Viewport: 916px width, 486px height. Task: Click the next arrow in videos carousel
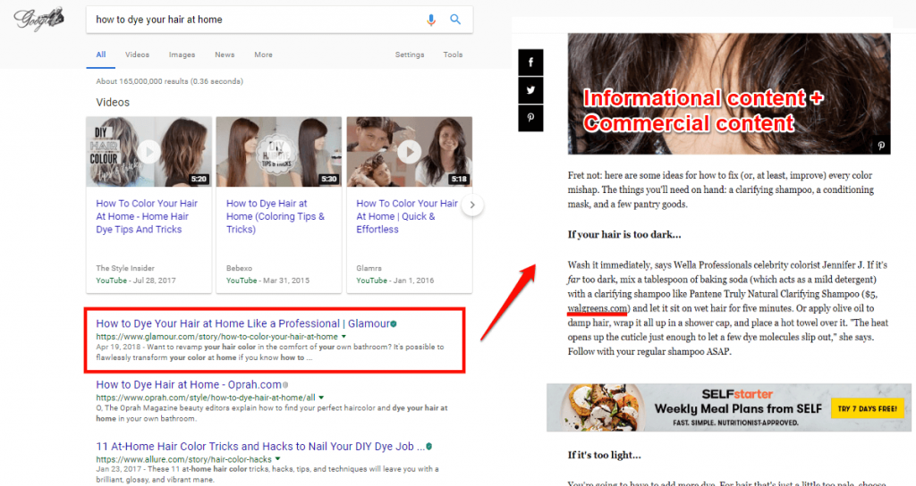point(473,206)
